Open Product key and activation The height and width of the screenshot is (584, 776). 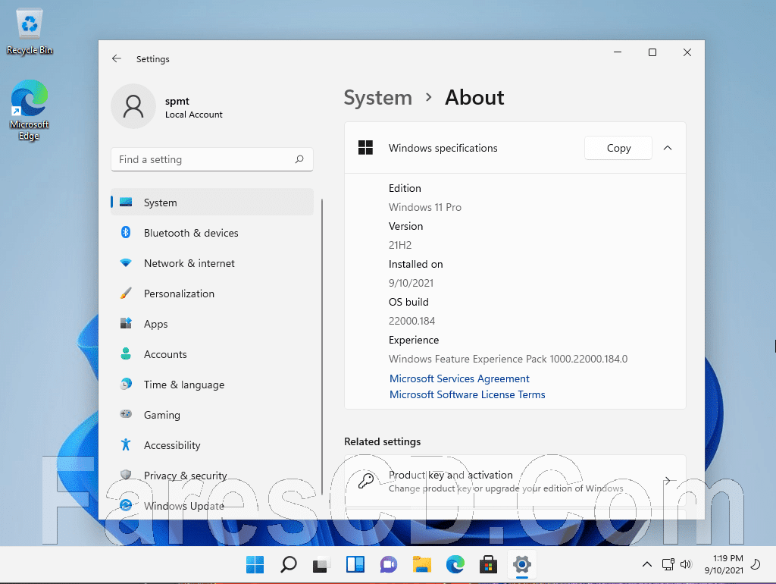(x=515, y=481)
